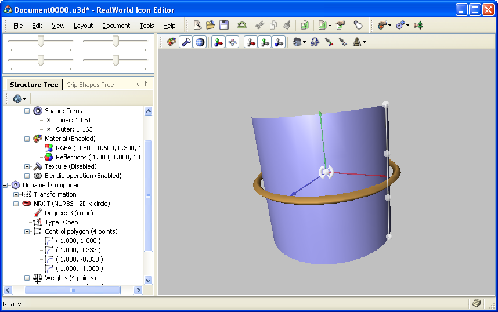Click the arrow onto grip points icon
This screenshot has height=312, width=498.
(342, 42)
